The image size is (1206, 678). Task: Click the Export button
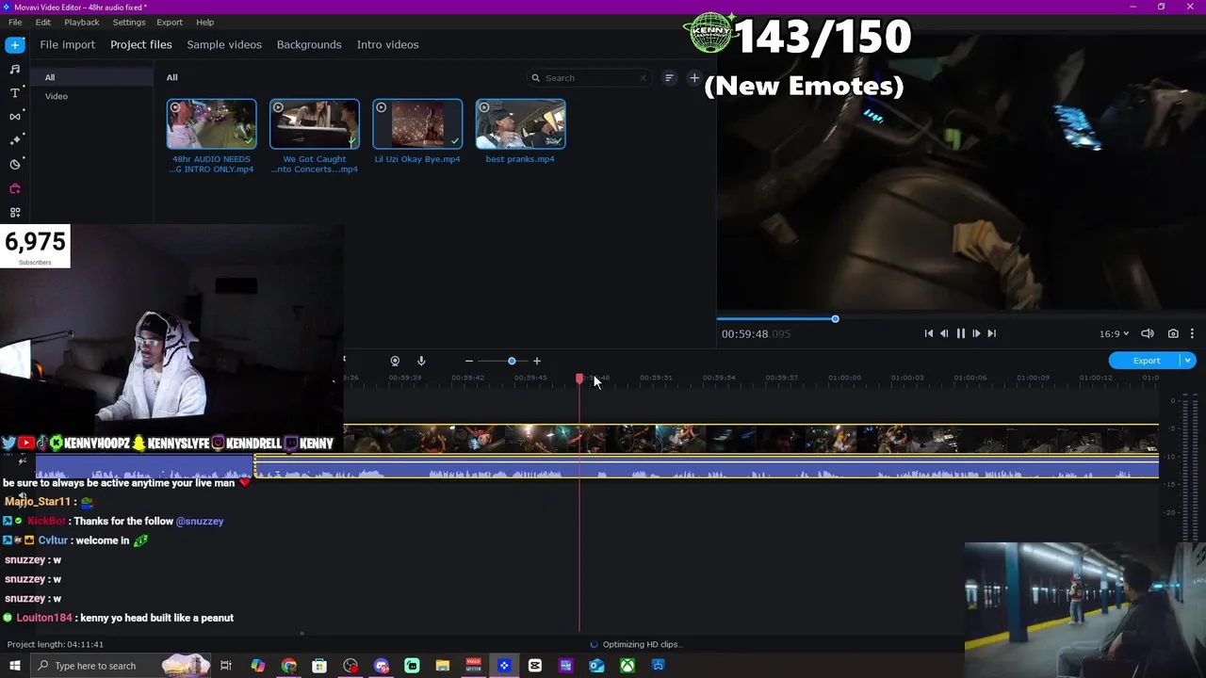1146,361
